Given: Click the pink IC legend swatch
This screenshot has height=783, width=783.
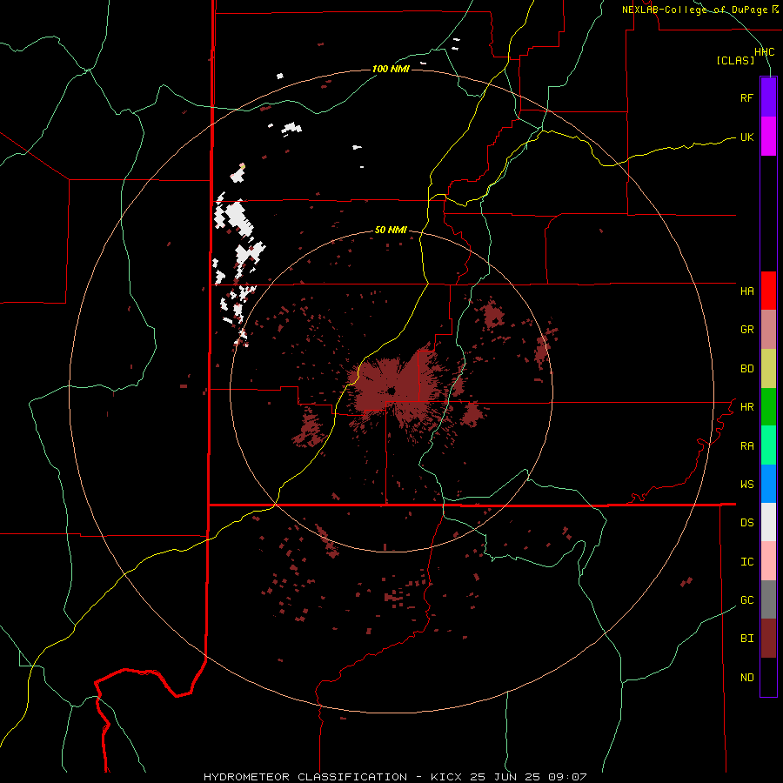Looking at the screenshot, I should tap(768, 561).
